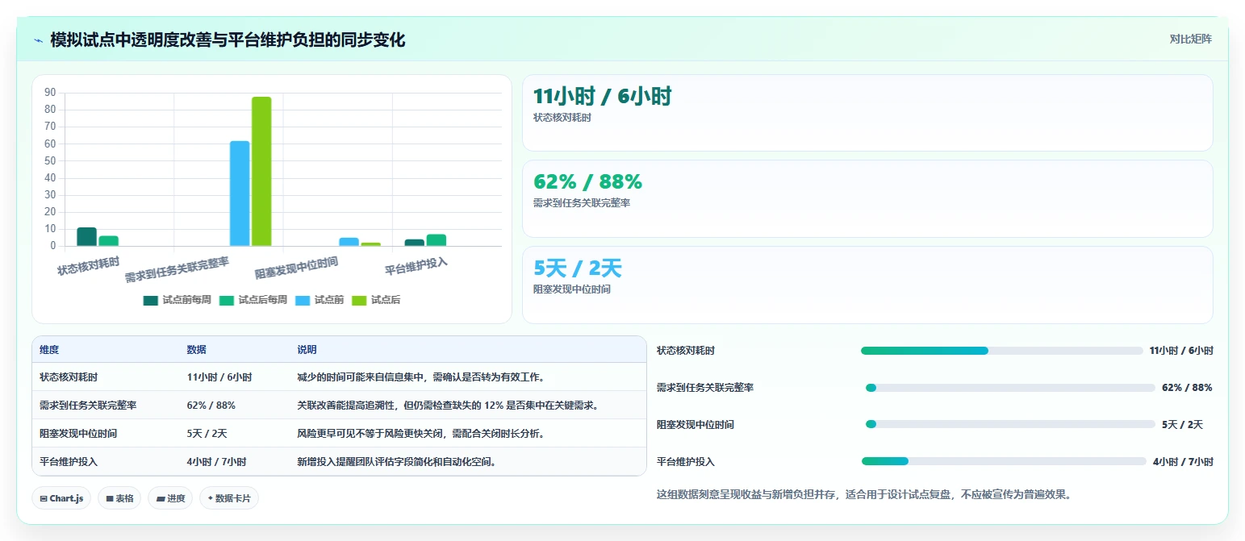Click the table cell 5天 / 2天
Viewport: 1245px width, 541px height.
207,433
